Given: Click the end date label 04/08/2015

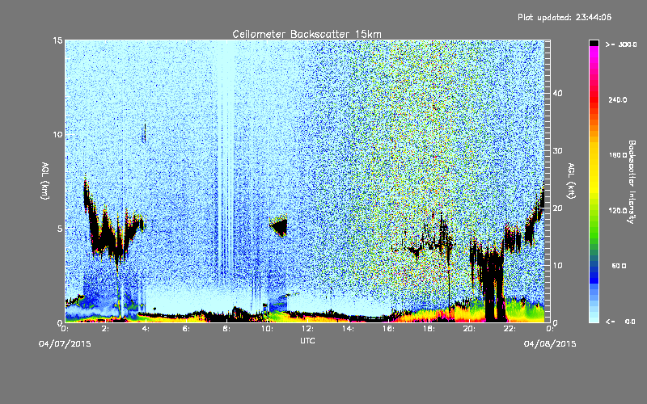Looking at the screenshot, I should [550, 343].
